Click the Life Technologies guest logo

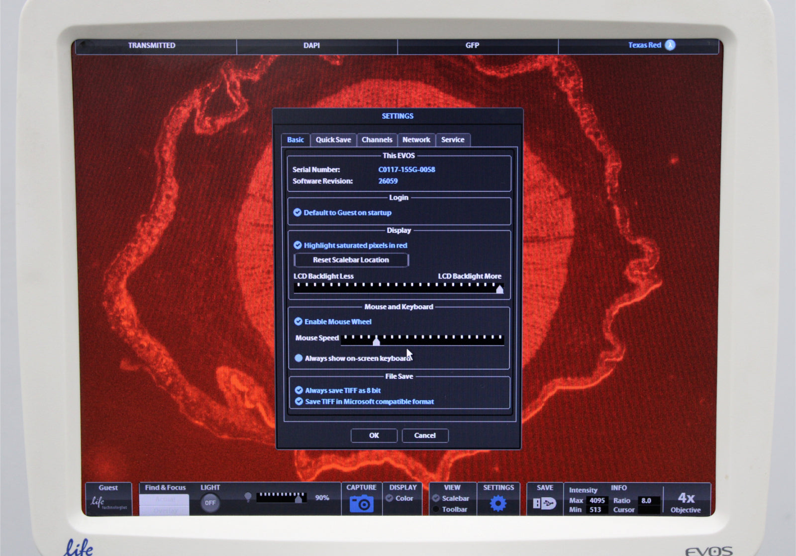(108, 503)
